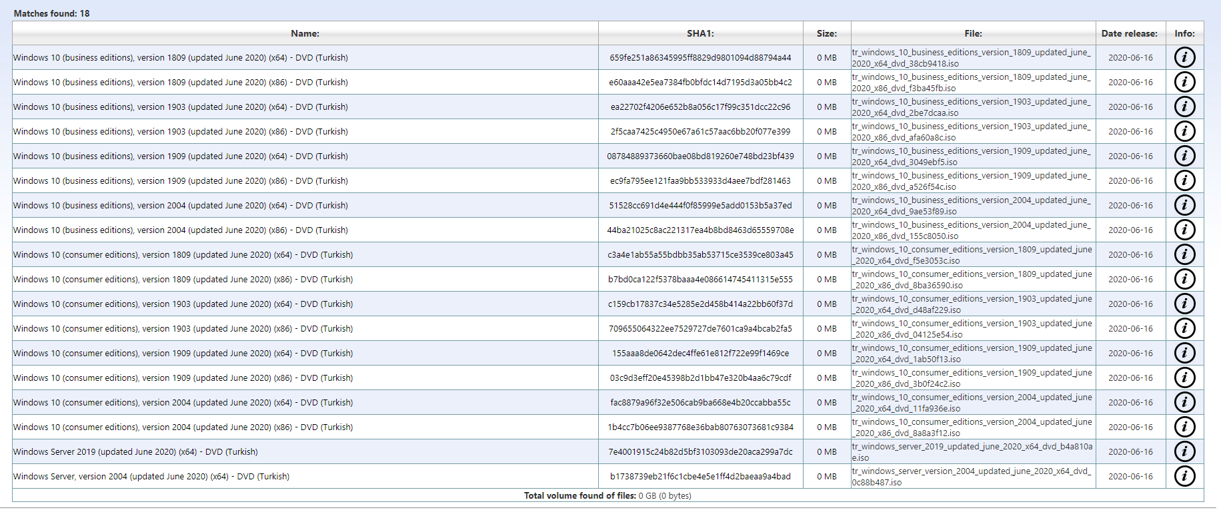Select SHA1 hash ea22702f4206e652b8a056c17f99c351dcc22c96
The image size is (1221, 512).
[700, 107]
